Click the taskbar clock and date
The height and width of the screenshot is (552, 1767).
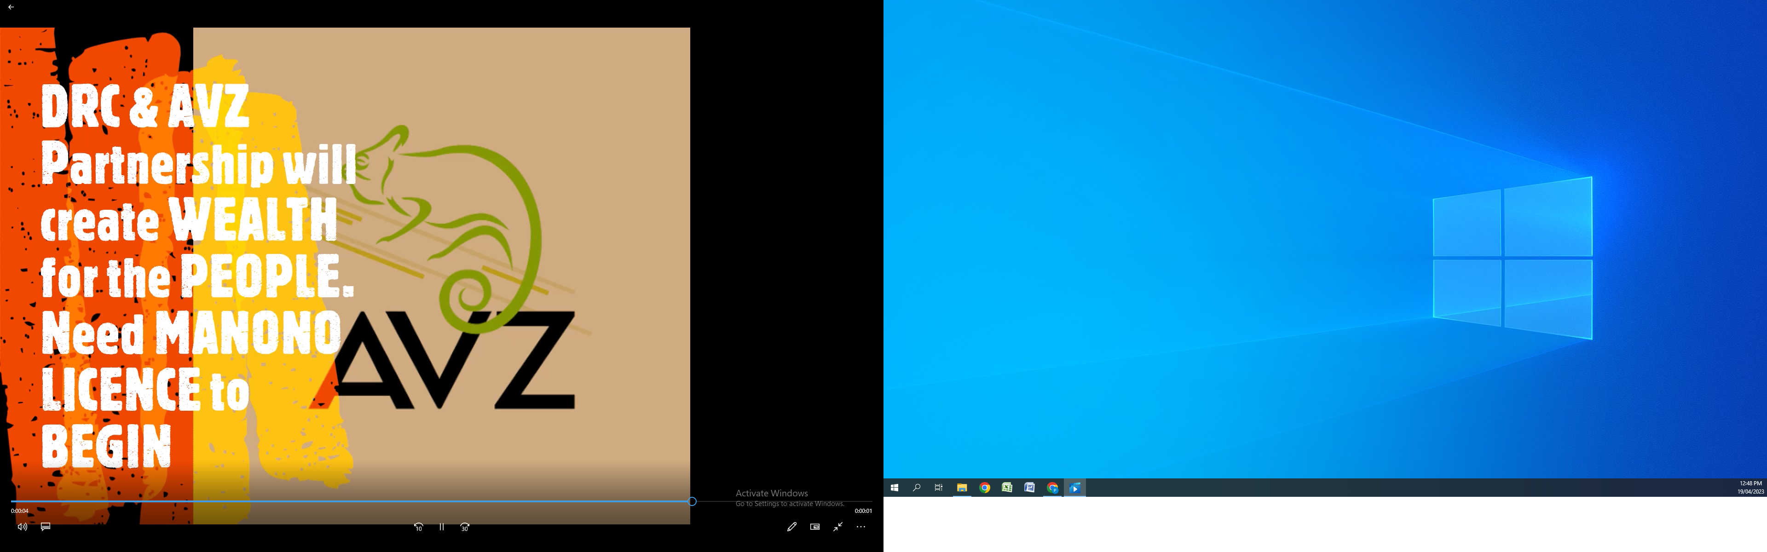click(x=1750, y=488)
